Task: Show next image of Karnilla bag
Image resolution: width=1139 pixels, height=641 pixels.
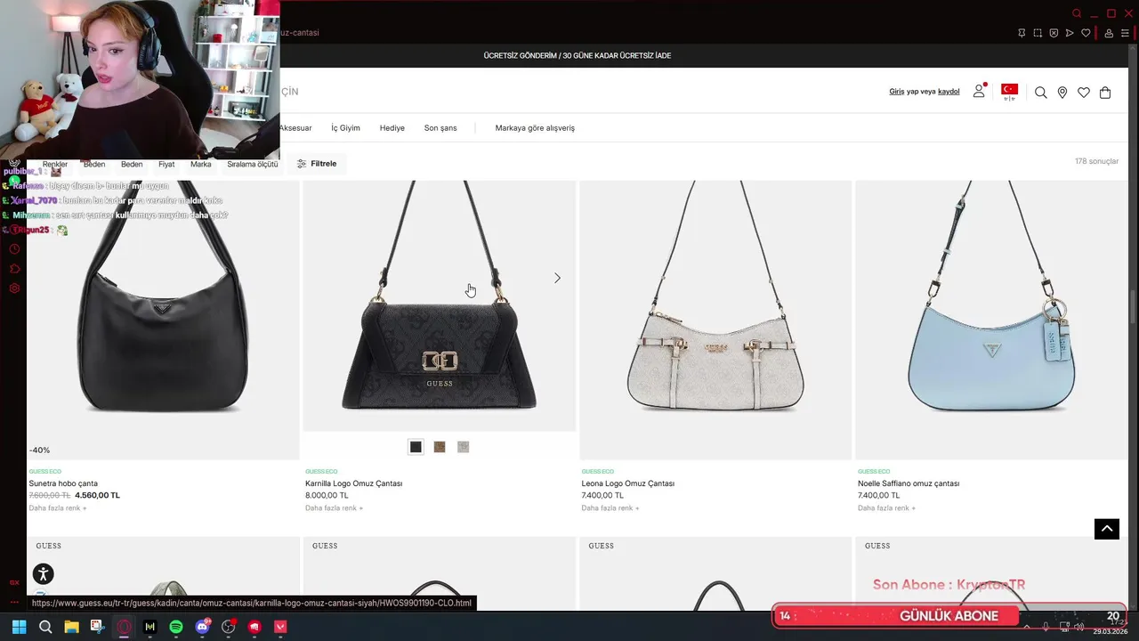Action: pos(557,278)
